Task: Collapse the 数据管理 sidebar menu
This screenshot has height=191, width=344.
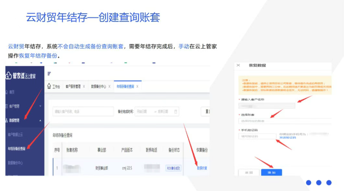Action: (x=40, y=121)
